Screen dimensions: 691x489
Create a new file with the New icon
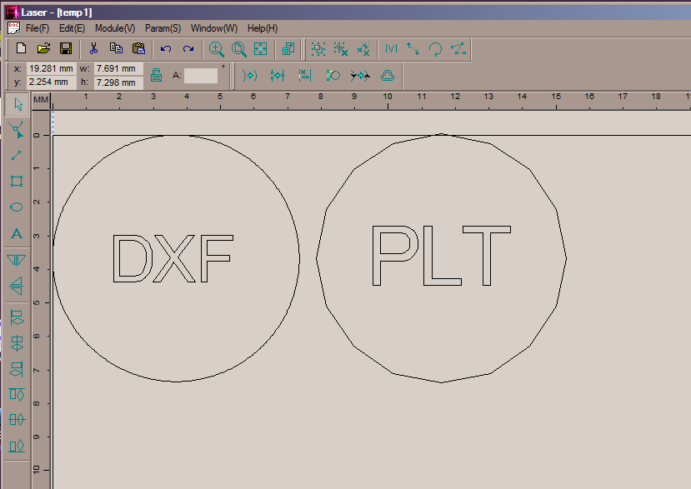22,49
